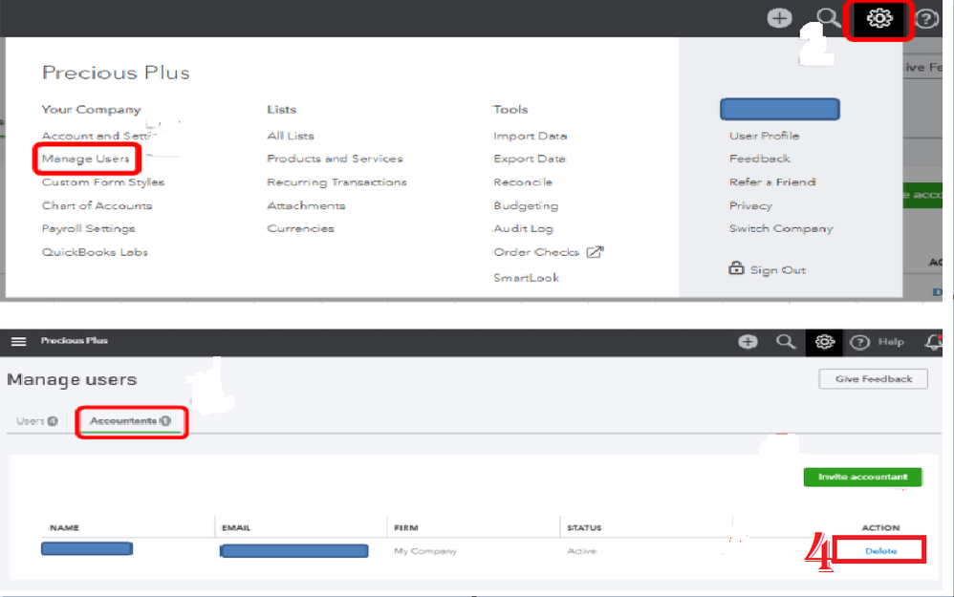Click Invite accountant button

pyautogui.click(x=863, y=477)
